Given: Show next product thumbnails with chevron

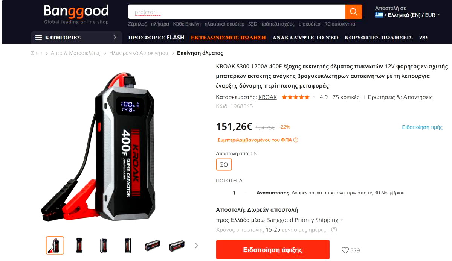Looking at the screenshot, I should click(x=196, y=246).
